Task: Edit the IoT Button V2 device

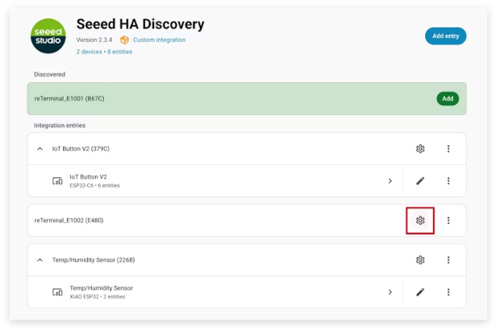Action: 420,181
